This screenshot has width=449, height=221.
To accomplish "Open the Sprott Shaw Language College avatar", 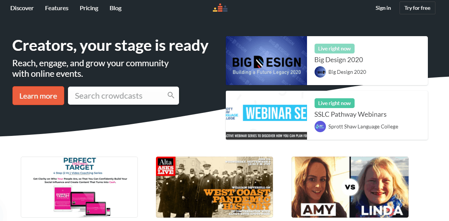I will [x=320, y=127].
